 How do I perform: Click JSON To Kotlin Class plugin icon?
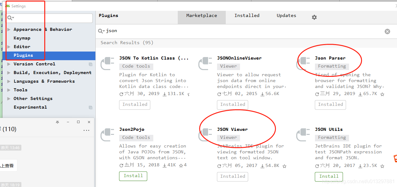pos(107,64)
